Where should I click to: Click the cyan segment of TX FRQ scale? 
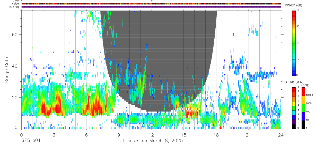pos(294,113)
